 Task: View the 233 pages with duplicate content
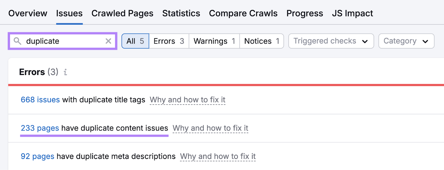[x=40, y=128]
